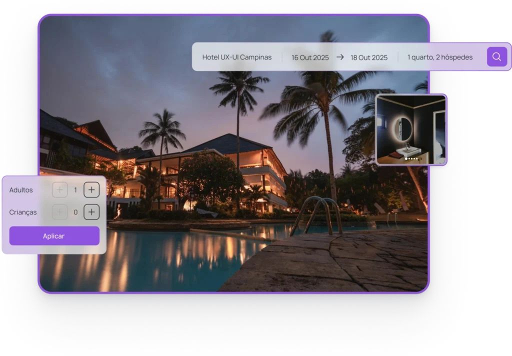The image size is (512, 356).
Task: Click the faded left button beside Adultos
Action: [60, 190]
